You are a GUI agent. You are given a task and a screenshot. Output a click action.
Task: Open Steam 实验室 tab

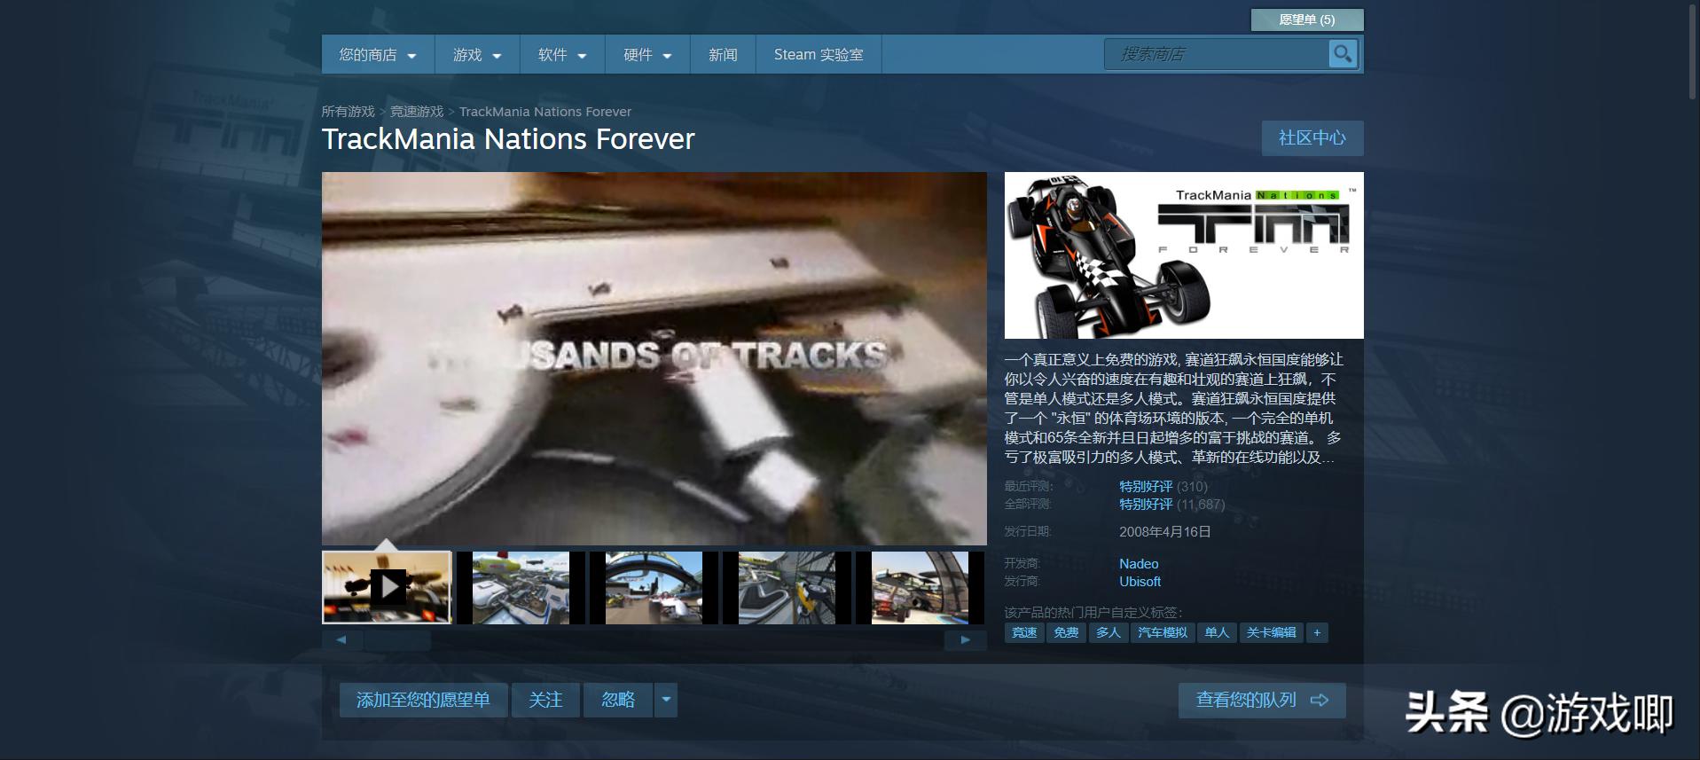coord(819,55)
